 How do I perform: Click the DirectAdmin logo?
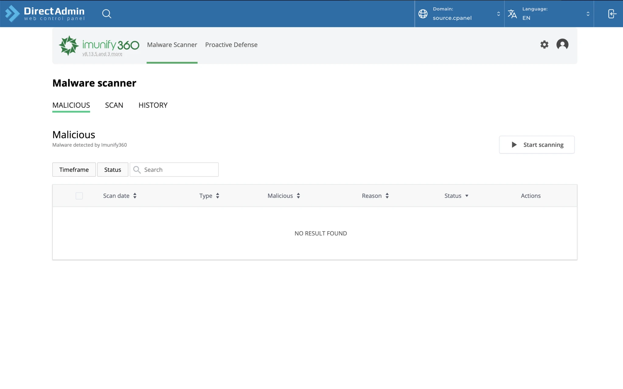tap(45, 14)
